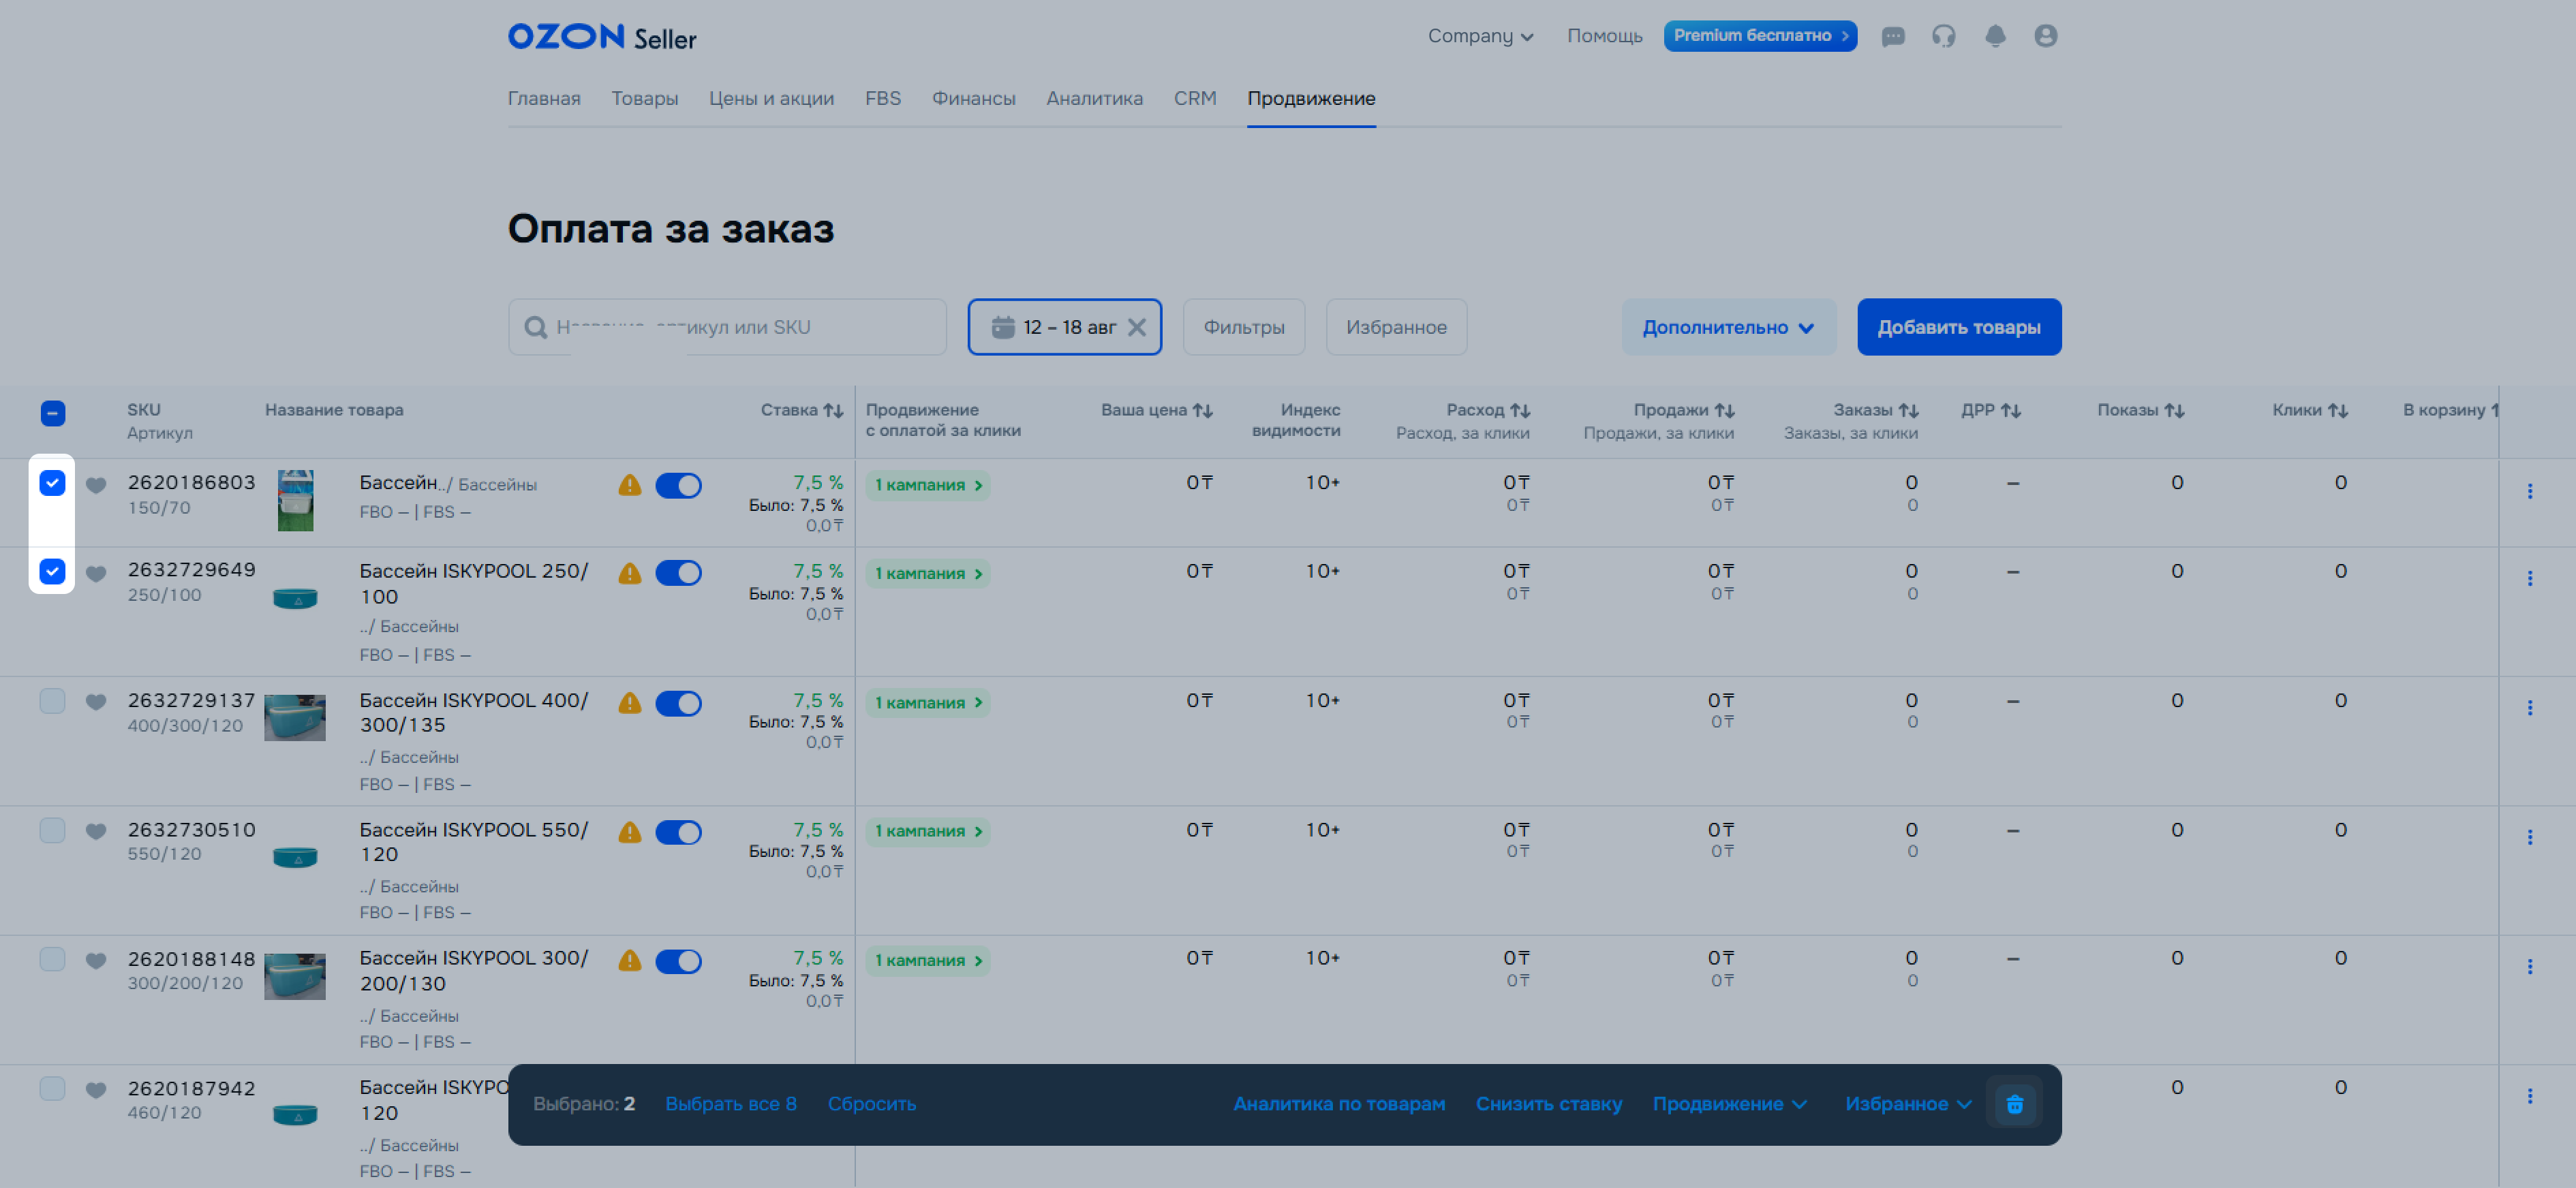Go to the Главная tab
Viewport: 2576px width, 1188px height.
pyautogui.click(x=544, y=99)
